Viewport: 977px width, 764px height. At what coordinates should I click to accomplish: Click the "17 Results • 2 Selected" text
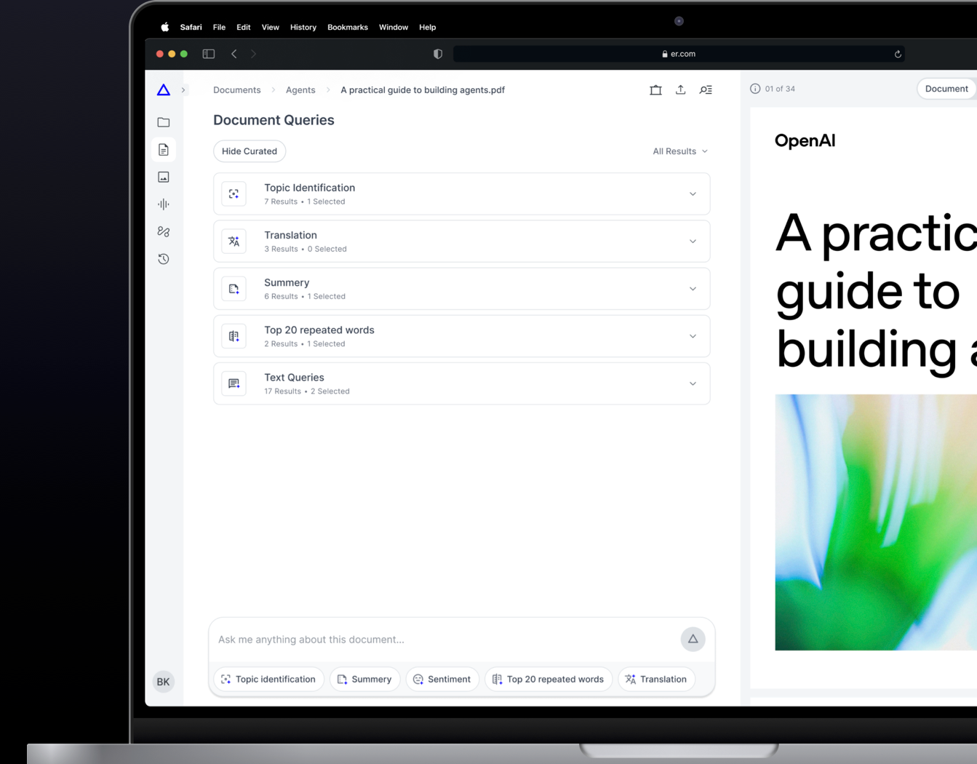[x=307, y=391]
